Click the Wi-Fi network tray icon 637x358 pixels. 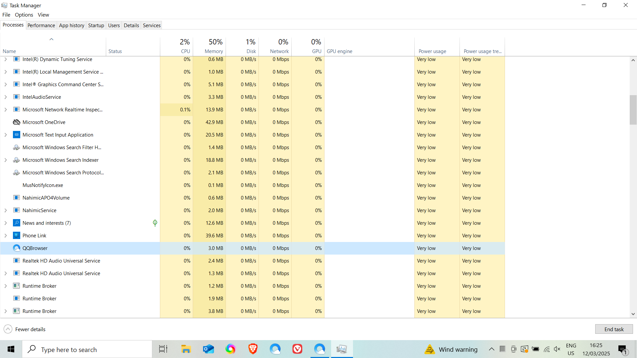pos(547,349)
